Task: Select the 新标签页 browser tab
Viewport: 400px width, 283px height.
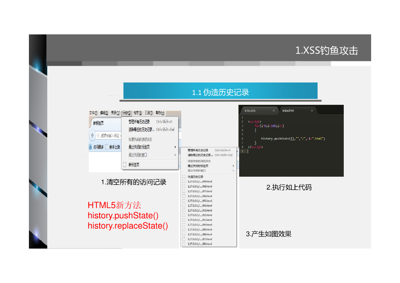Action: click(x=105, y=123)
